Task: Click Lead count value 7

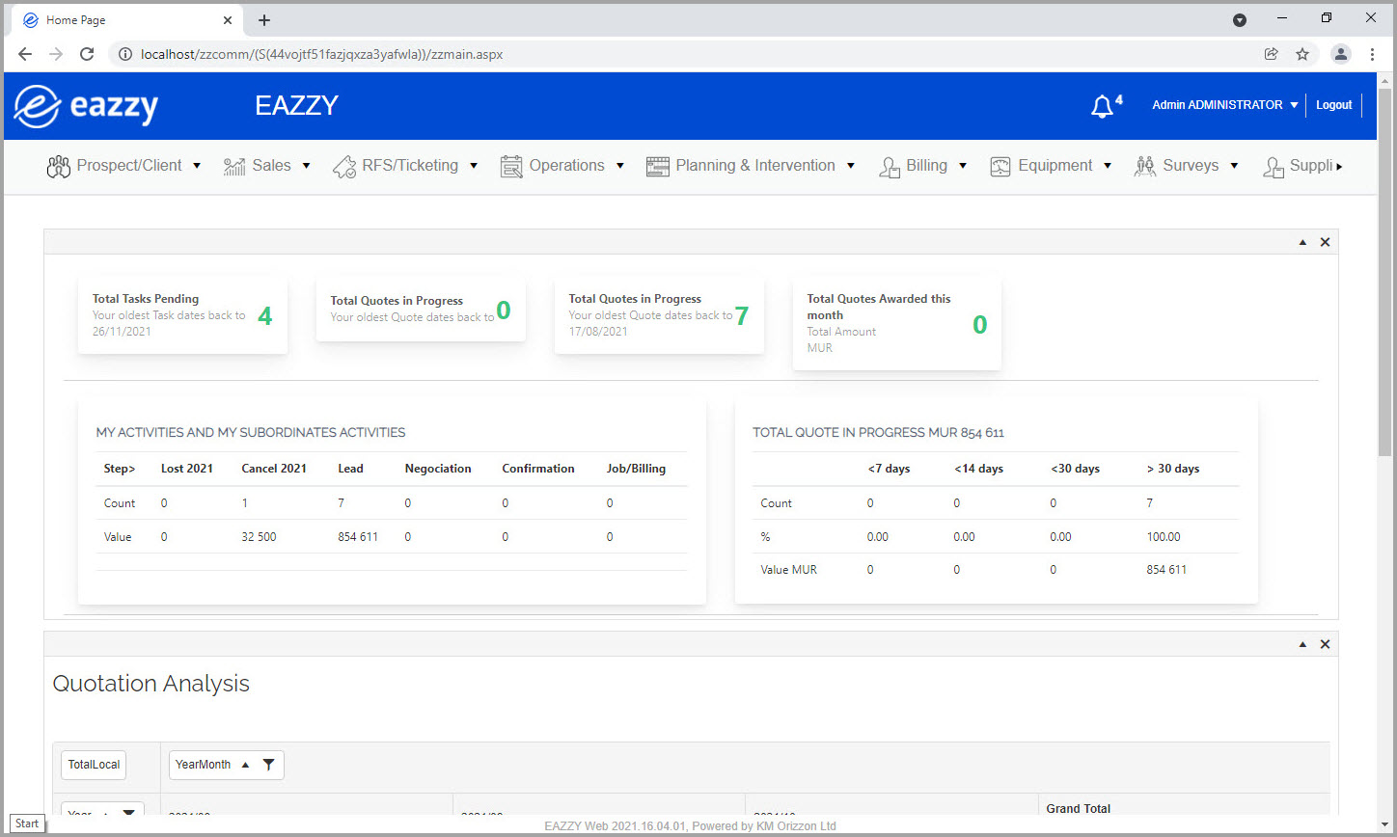Action: (342, 503)
